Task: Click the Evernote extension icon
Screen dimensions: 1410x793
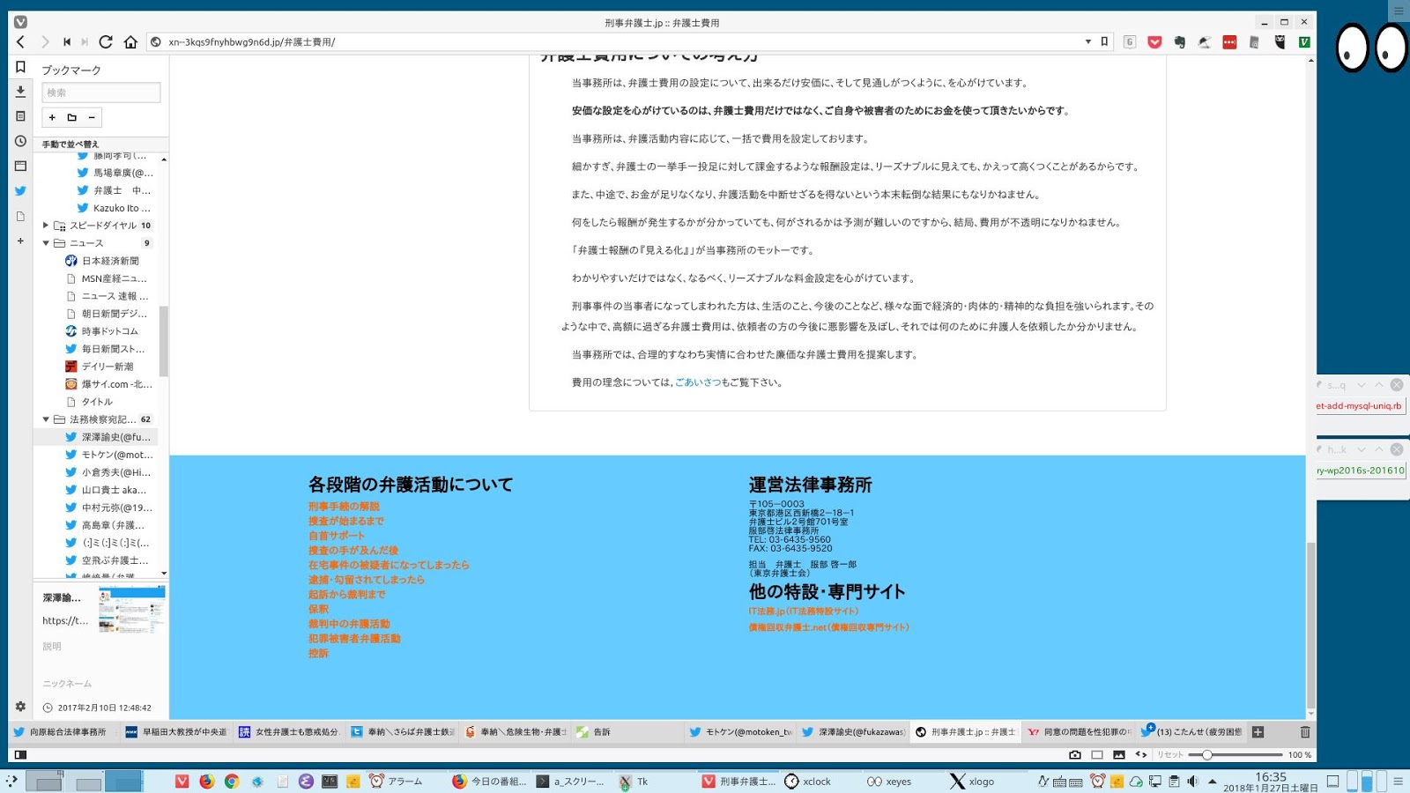Action: point(1179,41)
